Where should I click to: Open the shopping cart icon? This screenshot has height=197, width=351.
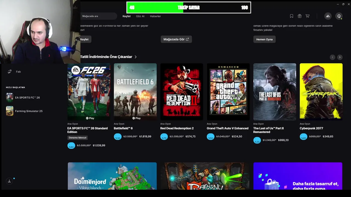307,16
